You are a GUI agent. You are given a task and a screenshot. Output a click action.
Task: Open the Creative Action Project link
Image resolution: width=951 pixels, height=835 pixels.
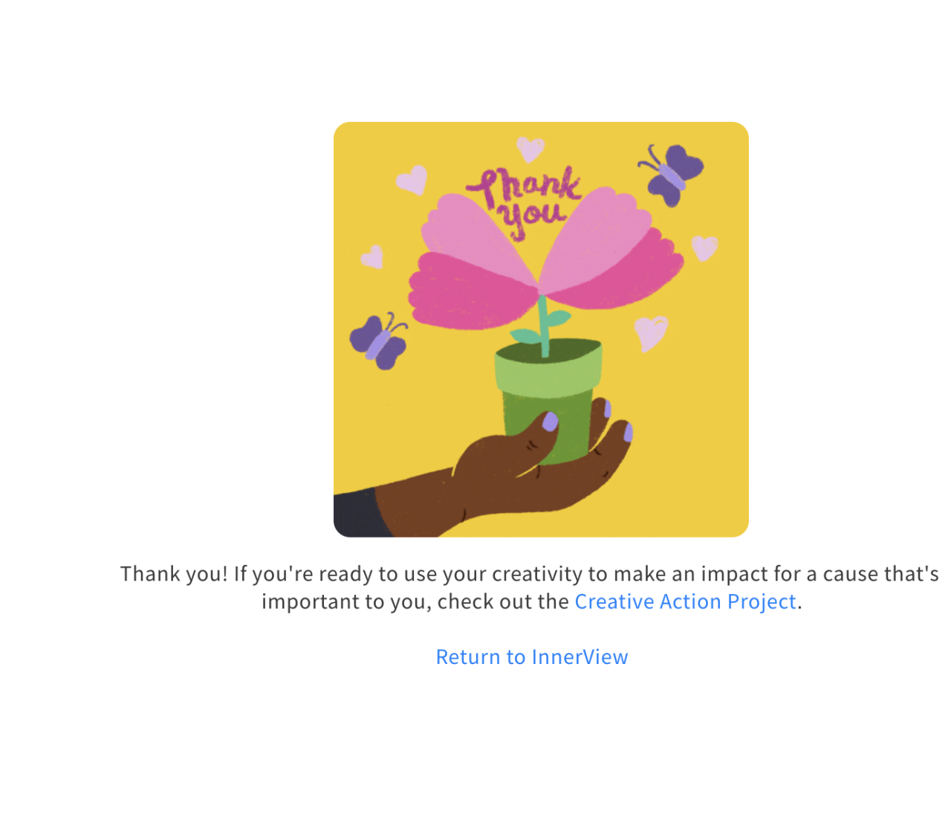point(685,602)
